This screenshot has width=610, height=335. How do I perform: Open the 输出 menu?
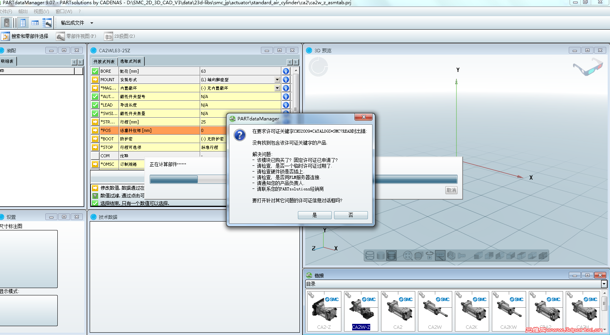pyautogui.click(x=23, y=12)
